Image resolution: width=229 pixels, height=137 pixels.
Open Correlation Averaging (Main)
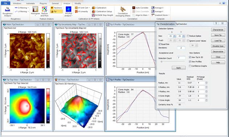(123, 12)
